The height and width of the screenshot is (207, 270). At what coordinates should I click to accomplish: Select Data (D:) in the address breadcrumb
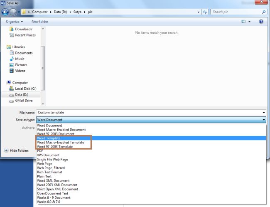[61, 12]
